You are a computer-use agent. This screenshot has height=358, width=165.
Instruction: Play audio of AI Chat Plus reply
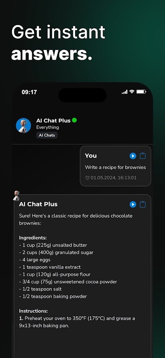[133, 204]
